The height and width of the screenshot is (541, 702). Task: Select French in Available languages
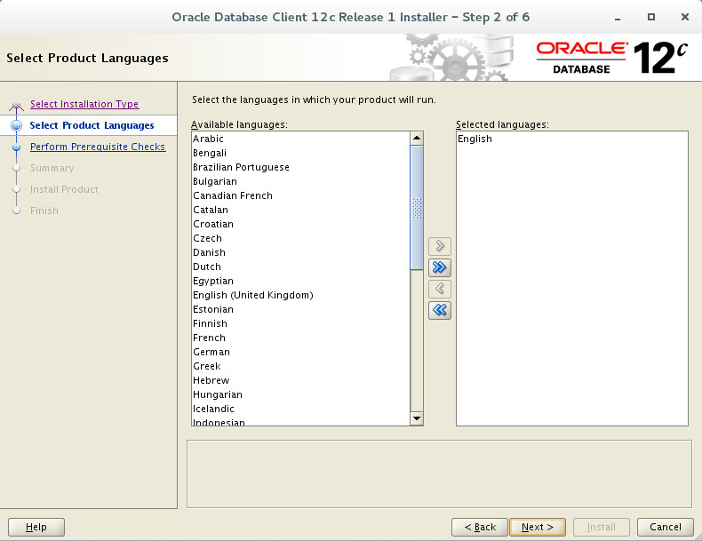point(300,338)
